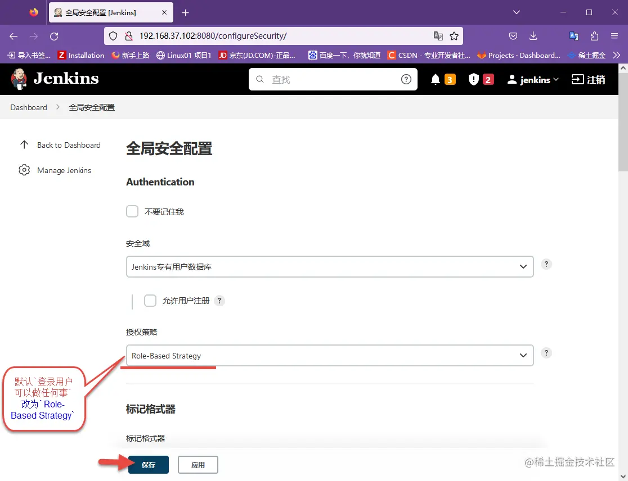This screenshot has width=628, height=481.
Task: Show more bookmarks with double chevron
Action: click(617, 55)
